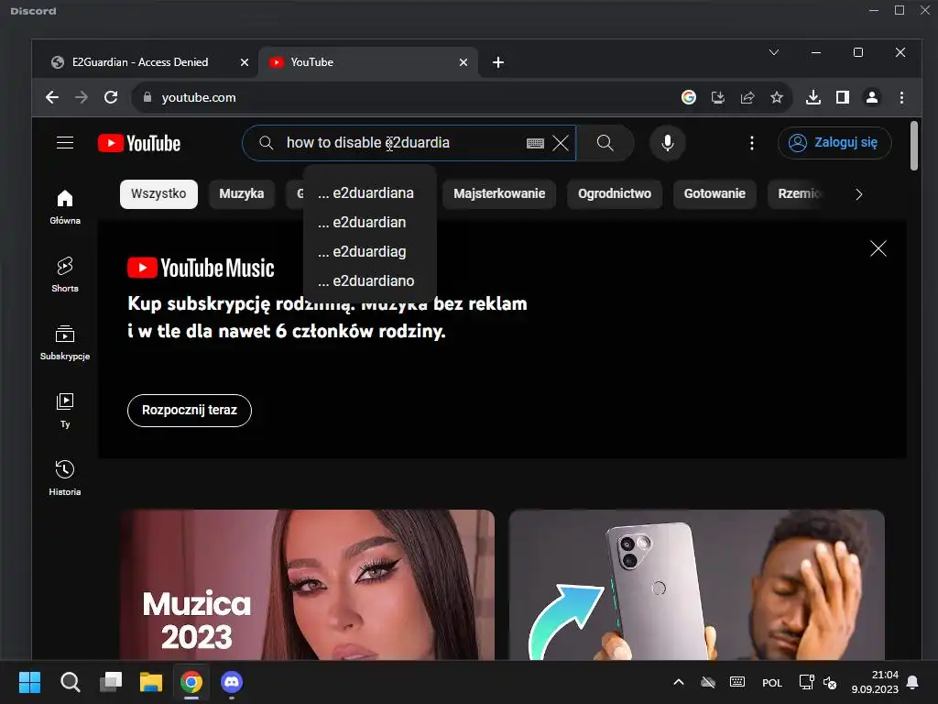Viewport: 938px width, 704px height.
Task: Choose the e2duardiag suggestion
Action: click(369, 251)
